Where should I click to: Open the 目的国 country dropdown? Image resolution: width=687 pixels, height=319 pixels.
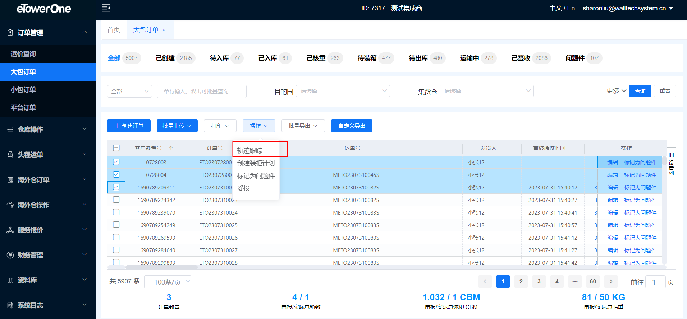(343, 91)
